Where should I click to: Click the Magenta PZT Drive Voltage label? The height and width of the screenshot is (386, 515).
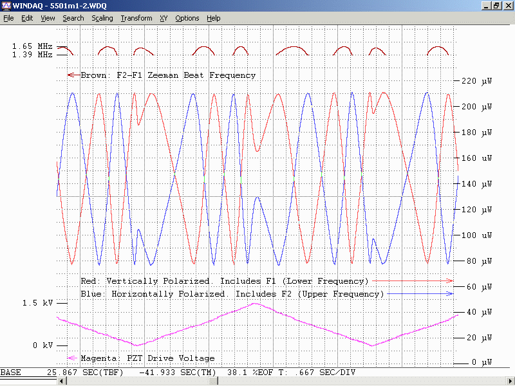click(147, 358)
